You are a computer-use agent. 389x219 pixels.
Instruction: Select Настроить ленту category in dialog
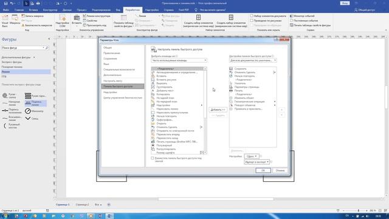(123, 81)
